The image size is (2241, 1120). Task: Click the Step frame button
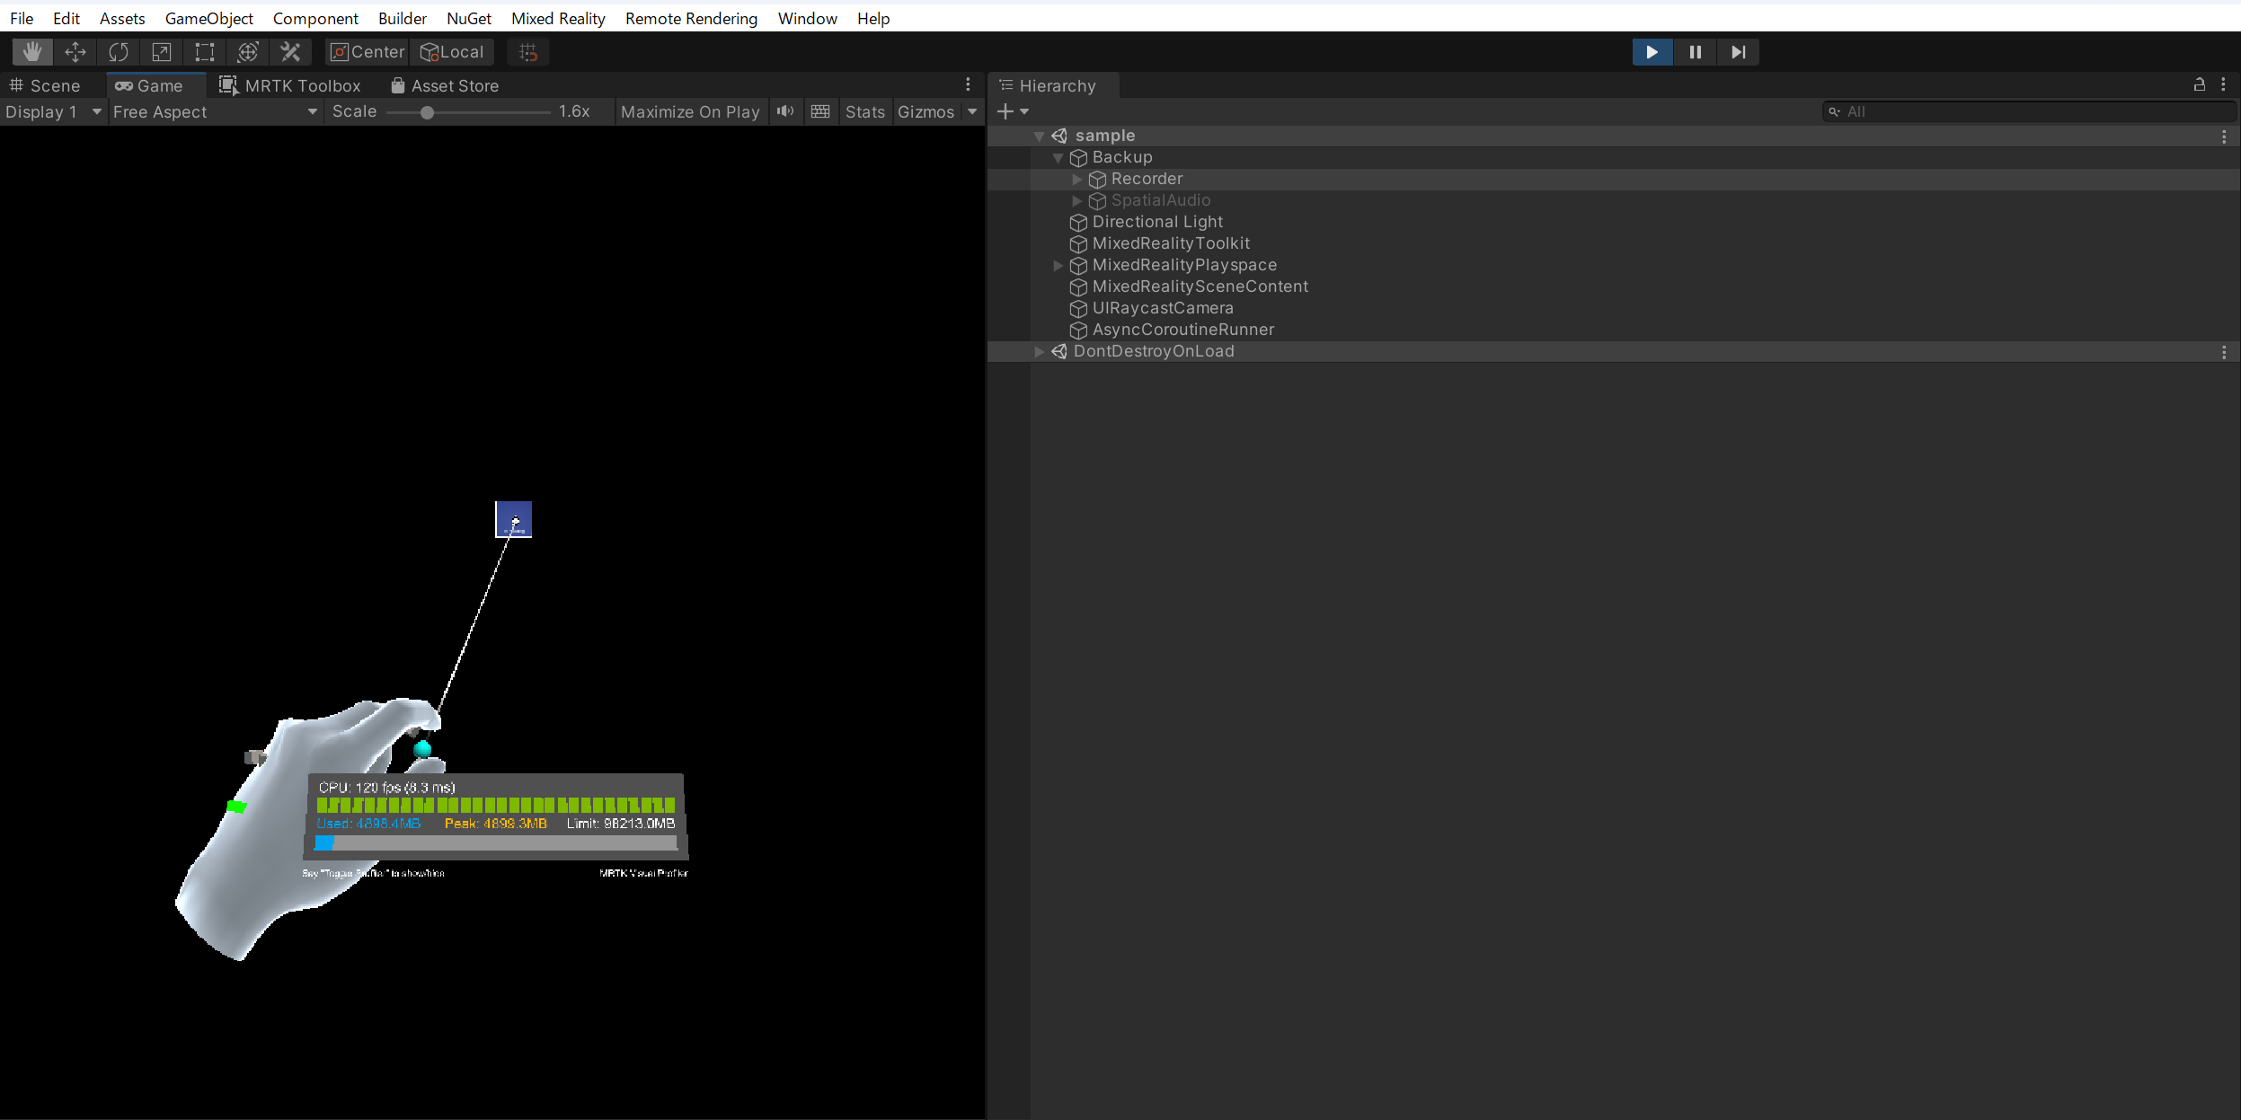tap(1738, 52)
